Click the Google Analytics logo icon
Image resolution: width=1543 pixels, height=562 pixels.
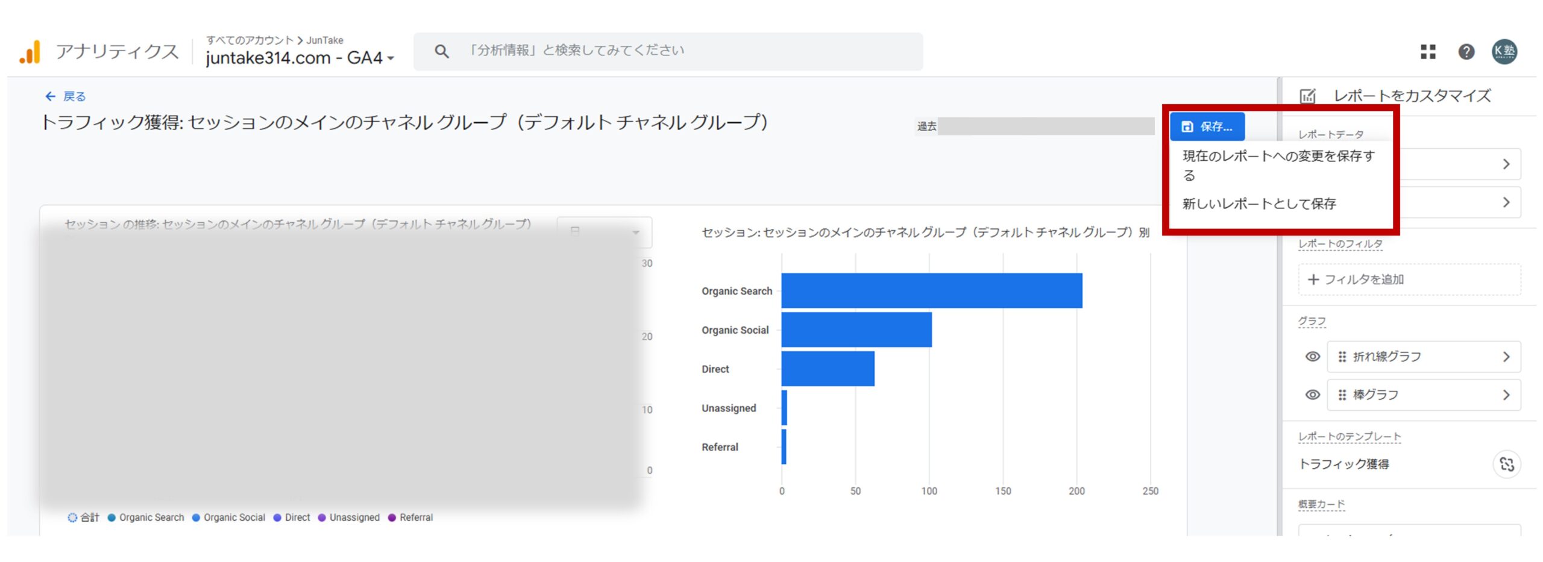31,51
